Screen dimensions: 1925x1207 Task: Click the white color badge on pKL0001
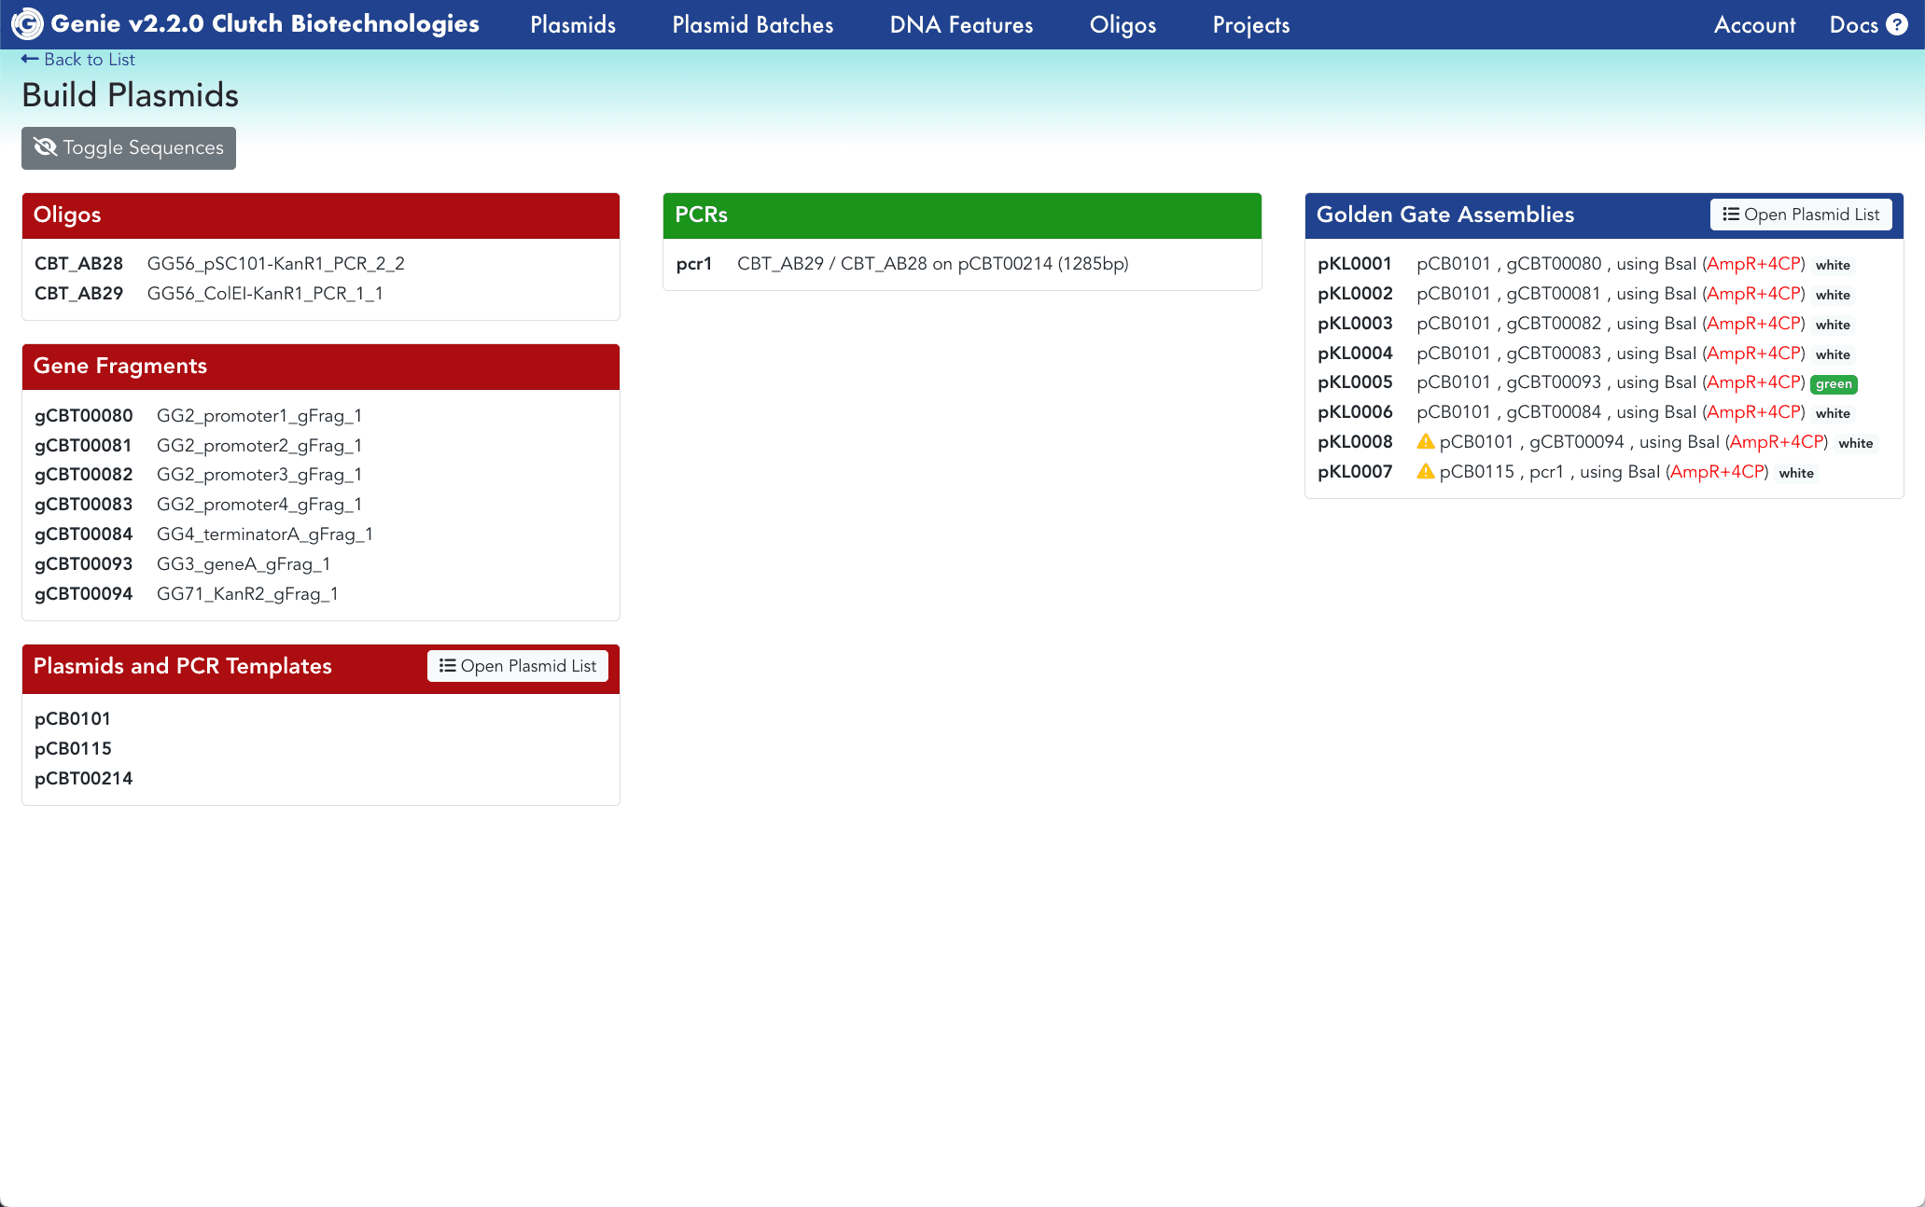[1832, 265]
